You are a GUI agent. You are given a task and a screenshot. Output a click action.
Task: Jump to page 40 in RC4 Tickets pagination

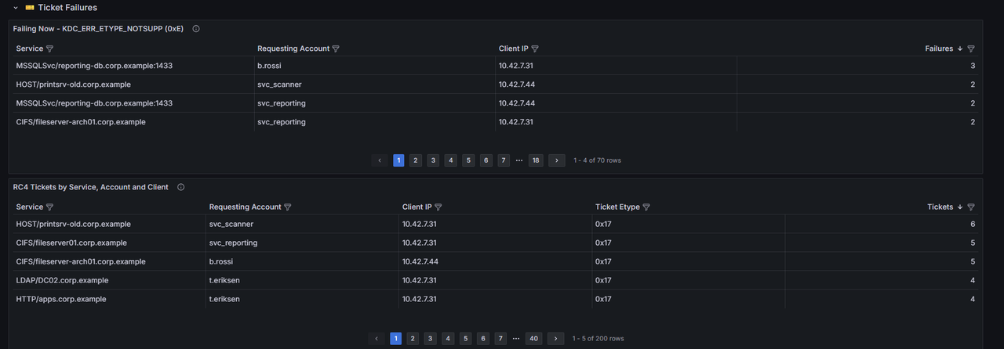534,339
